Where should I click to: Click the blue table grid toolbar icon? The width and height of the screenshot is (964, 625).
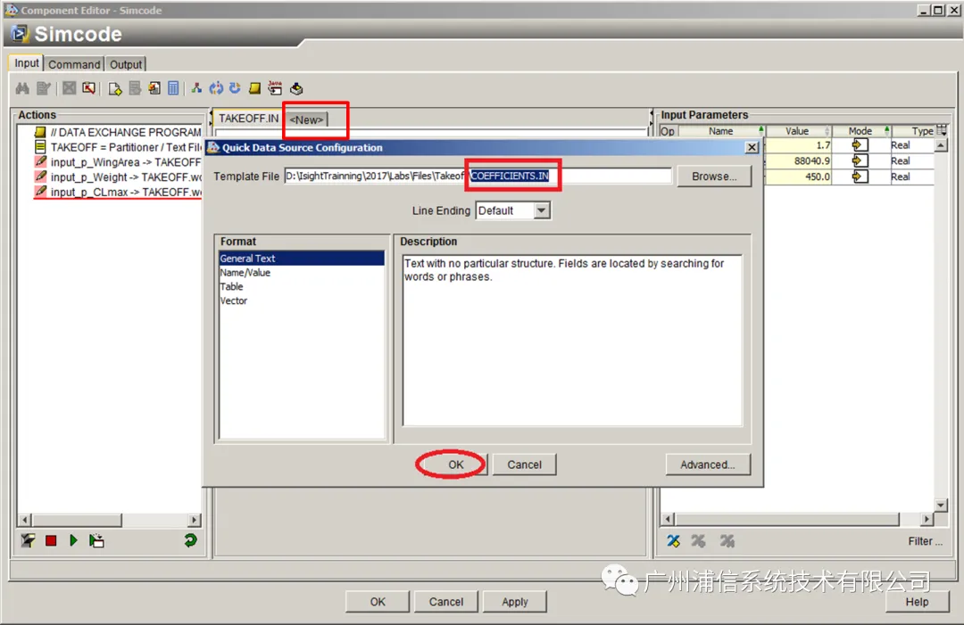point(173,88)
